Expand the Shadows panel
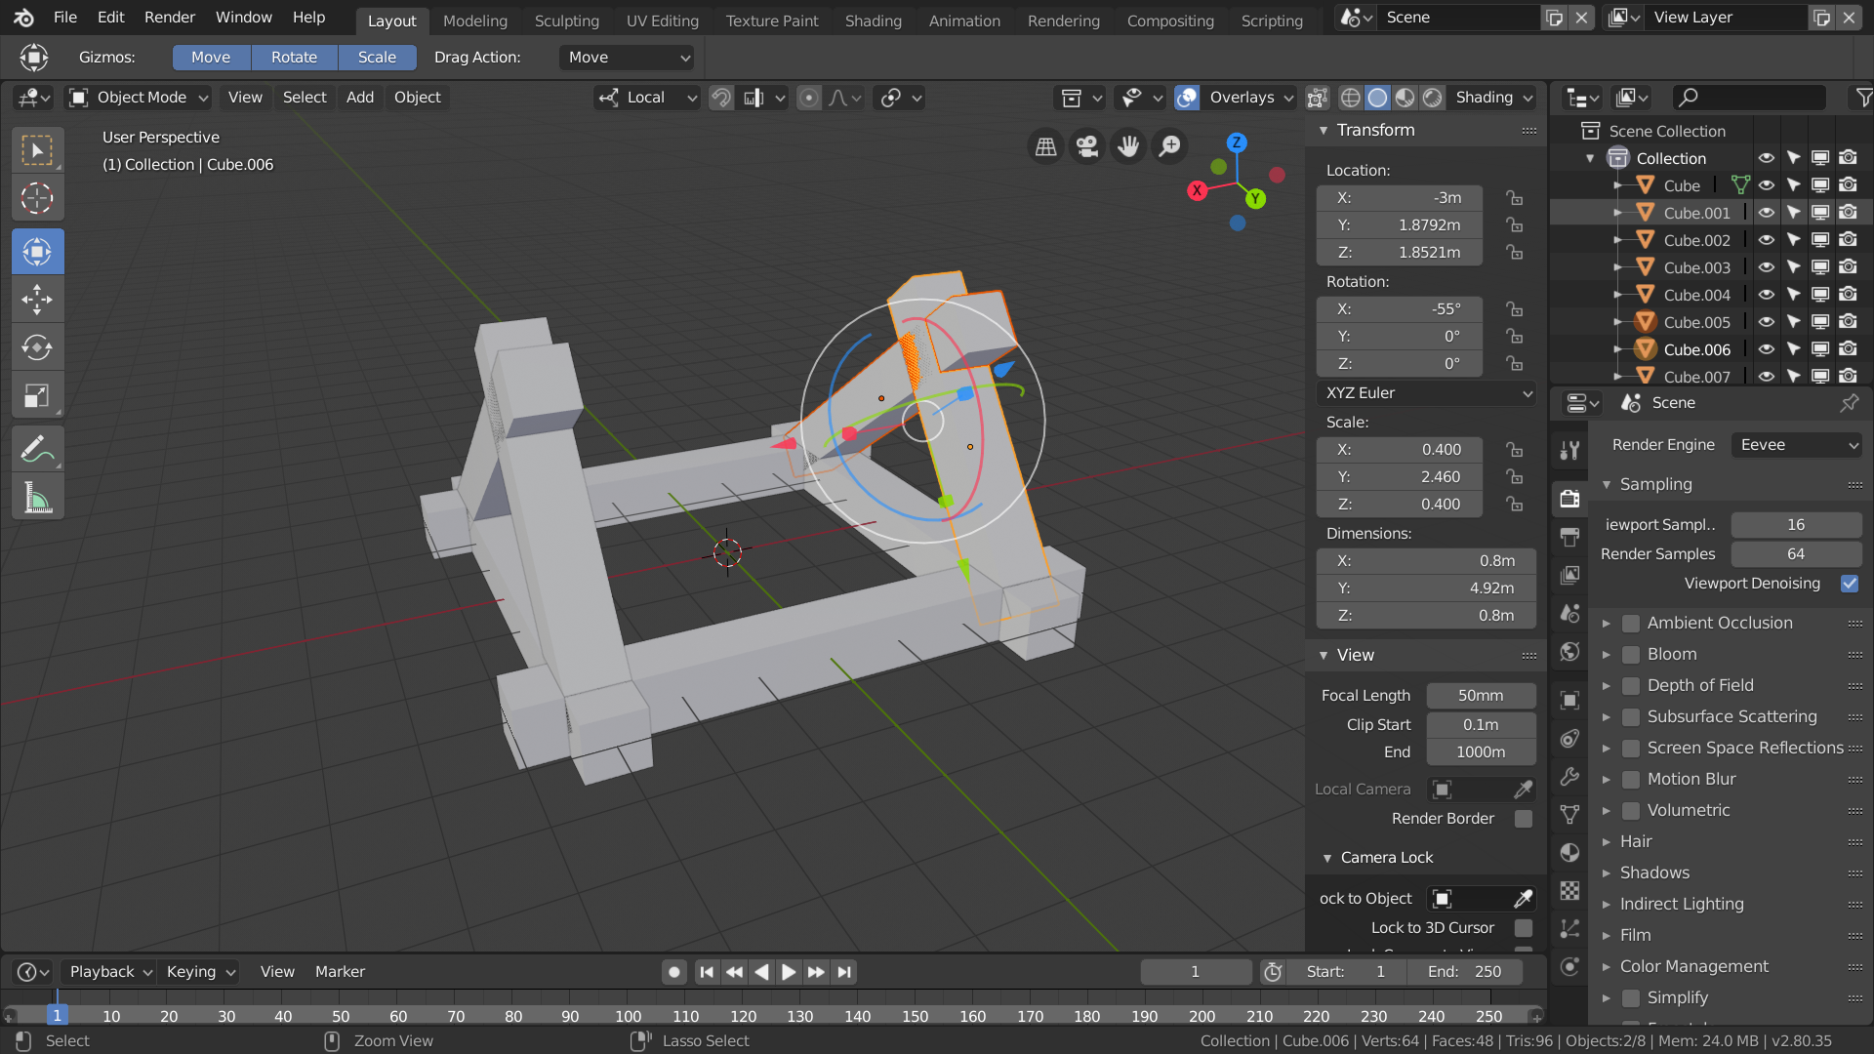Screen dimensions: 1874x1054 [1607, 873]
